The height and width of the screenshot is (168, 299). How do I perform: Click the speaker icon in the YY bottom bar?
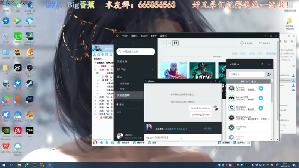[x=101, y=143]
